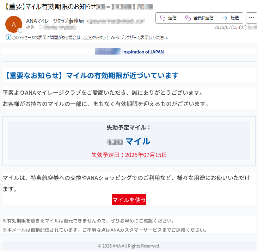Click the recipient presence circle beside 宛先

coord(41,27)
